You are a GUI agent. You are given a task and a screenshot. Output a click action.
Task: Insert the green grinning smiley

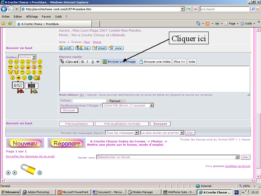(30, 78)
